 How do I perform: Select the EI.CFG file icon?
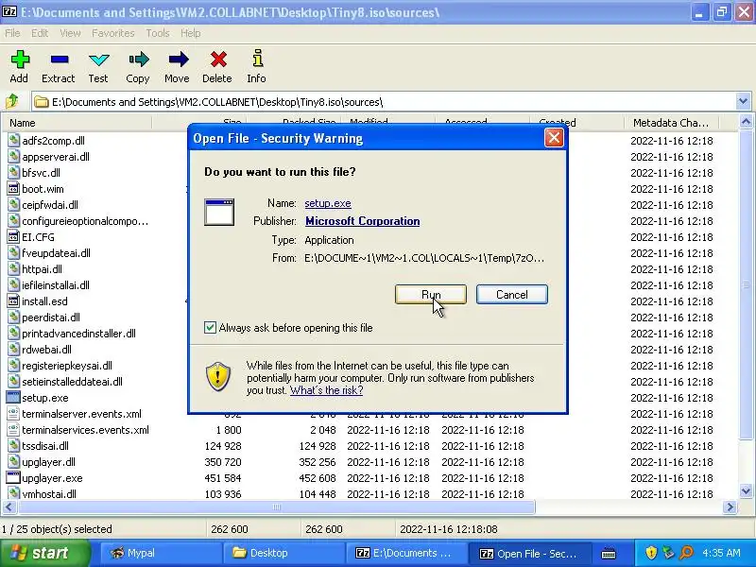coord(13,237)
